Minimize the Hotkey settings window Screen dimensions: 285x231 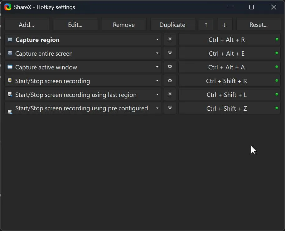[x=230, y=7]
